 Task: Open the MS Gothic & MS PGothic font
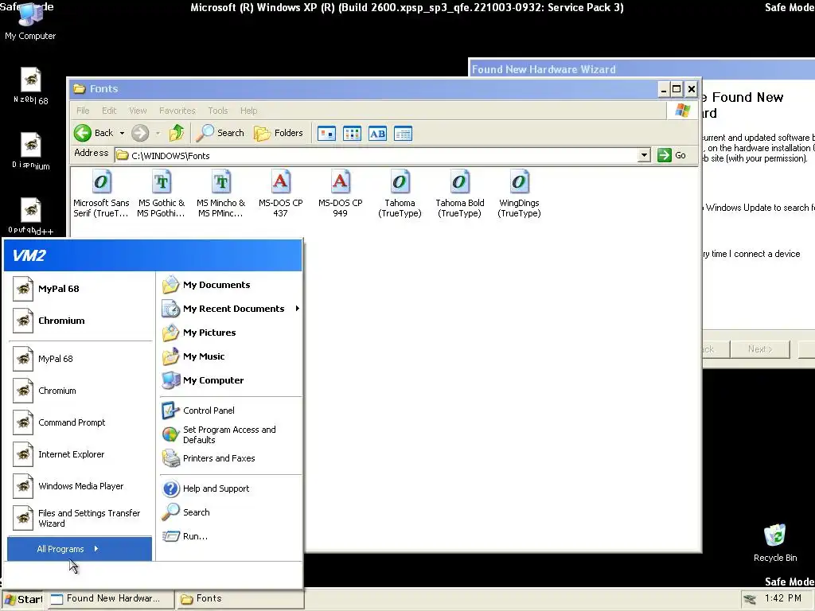pyautogui.click(x=161, y=194)
